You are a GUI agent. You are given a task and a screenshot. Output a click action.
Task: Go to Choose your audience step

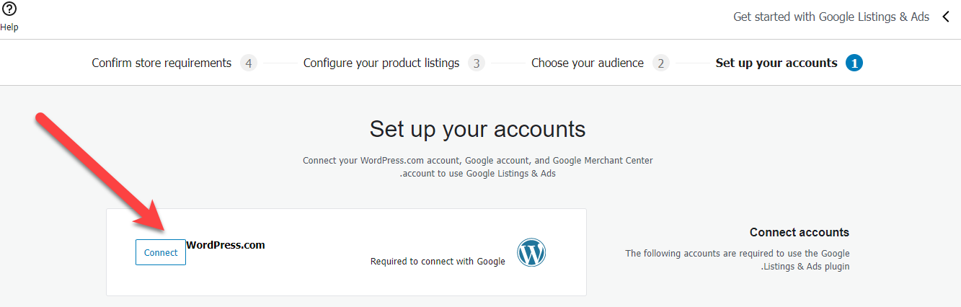coord(588,63)
